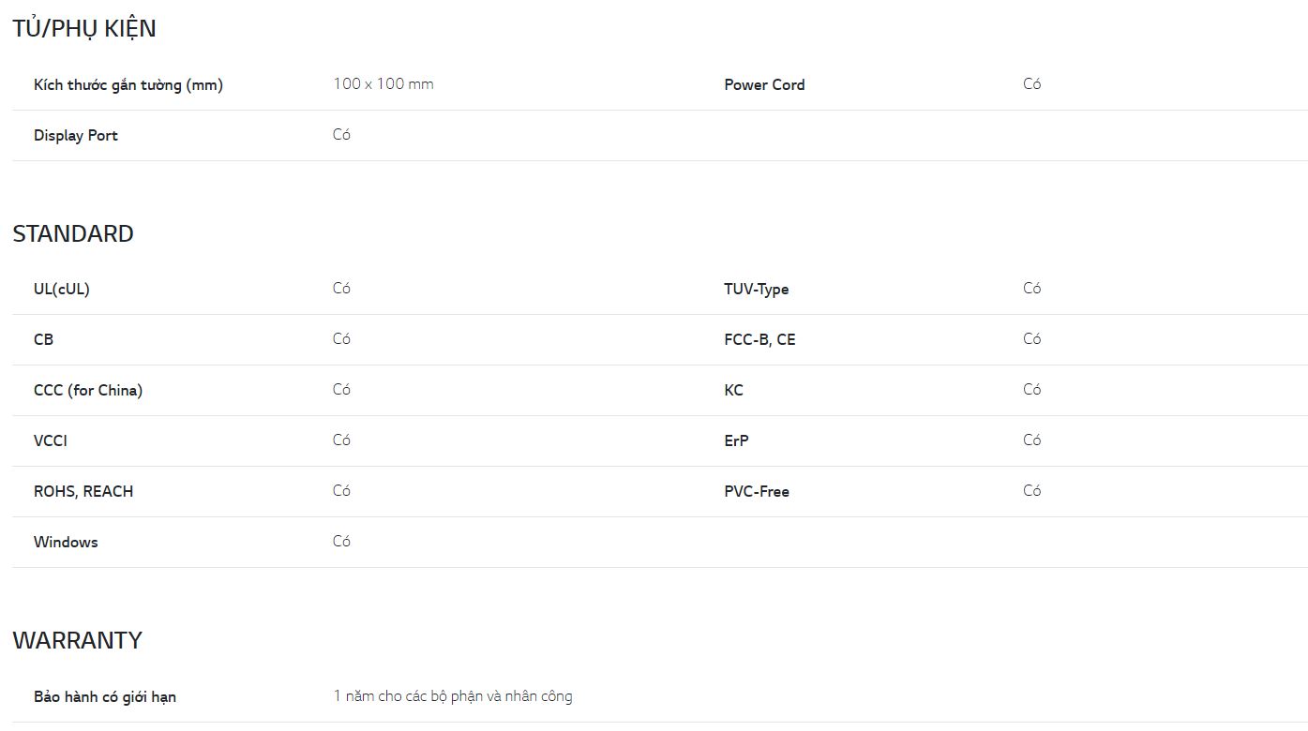Click the TỦ/PHỤ KIỆN section heading
Viewport: 1308px width, 731px height.
[x=84, y=28]
